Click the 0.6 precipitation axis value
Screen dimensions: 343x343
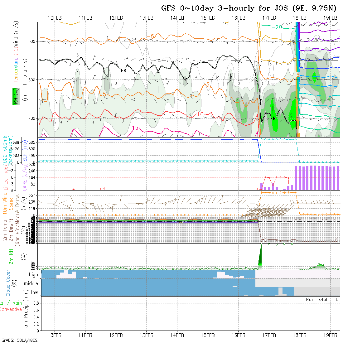tap(36, 310)
